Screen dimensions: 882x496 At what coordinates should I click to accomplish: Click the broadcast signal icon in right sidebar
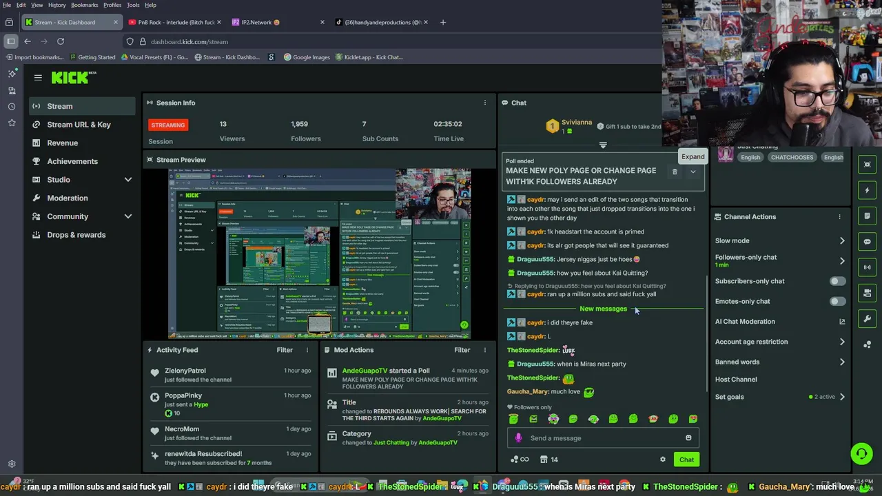(867, 267)
